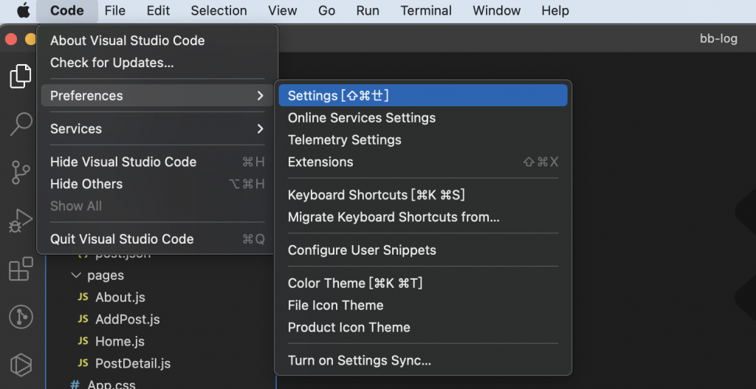Screen dimensions: 756x389
Task: Click Turn on Settings Sync
Action: pyautogui.click(x=359, y=361)
